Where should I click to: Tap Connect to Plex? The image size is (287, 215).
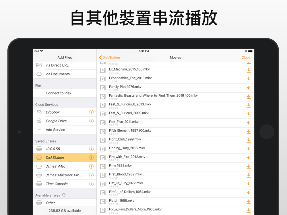pyautogui.click(x=65, y=93)
